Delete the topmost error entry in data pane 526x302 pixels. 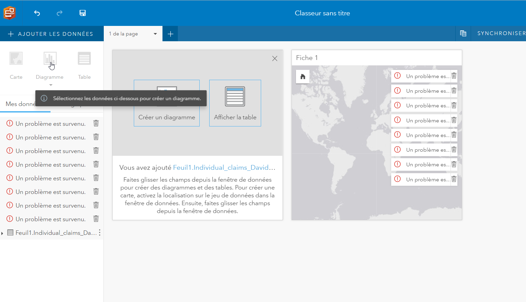coord(96,123)
